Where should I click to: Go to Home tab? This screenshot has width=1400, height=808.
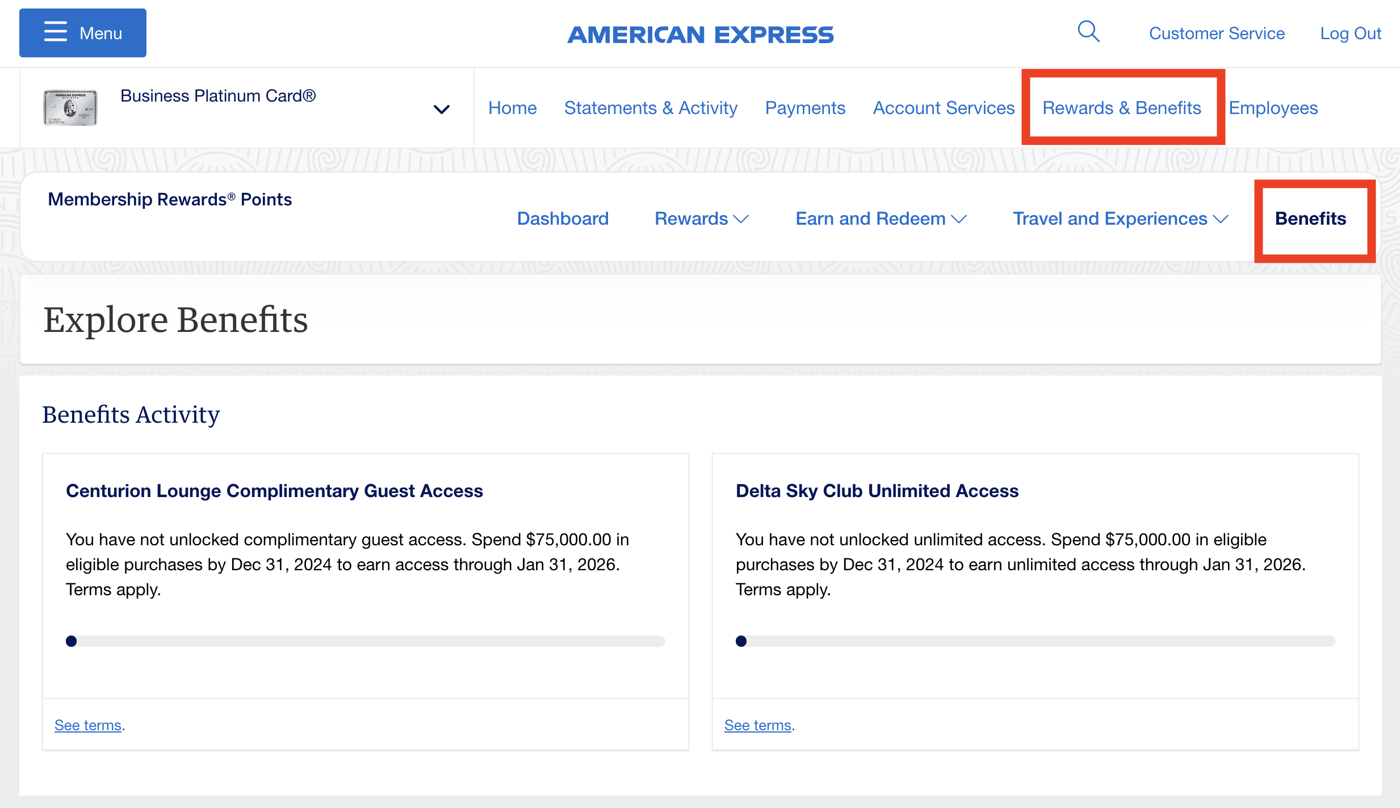coord(512,108)
